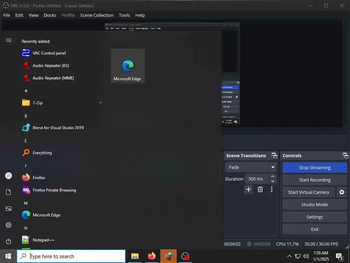
Task: Open transition properties three-dot menu
Action: (x=272, y=189)
